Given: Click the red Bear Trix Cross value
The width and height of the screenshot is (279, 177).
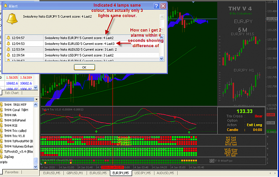Looking at the screenshot, I should pyautogui.click(x=258, y=116).
